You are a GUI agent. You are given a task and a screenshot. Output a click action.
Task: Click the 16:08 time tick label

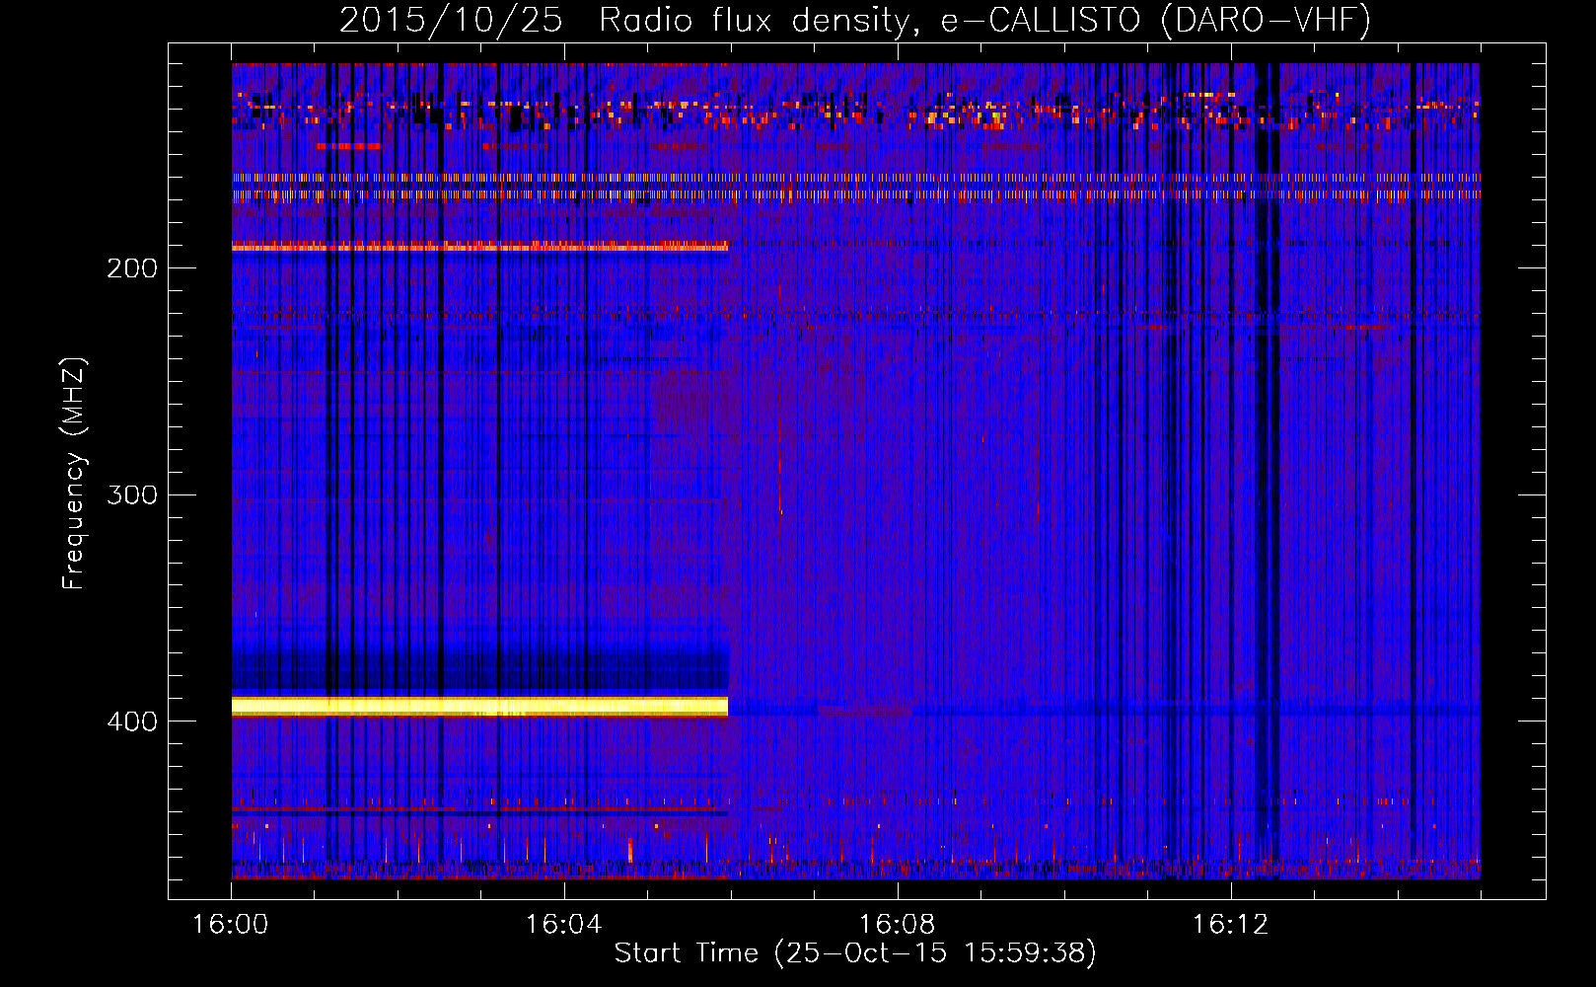[x=897, y=925]
